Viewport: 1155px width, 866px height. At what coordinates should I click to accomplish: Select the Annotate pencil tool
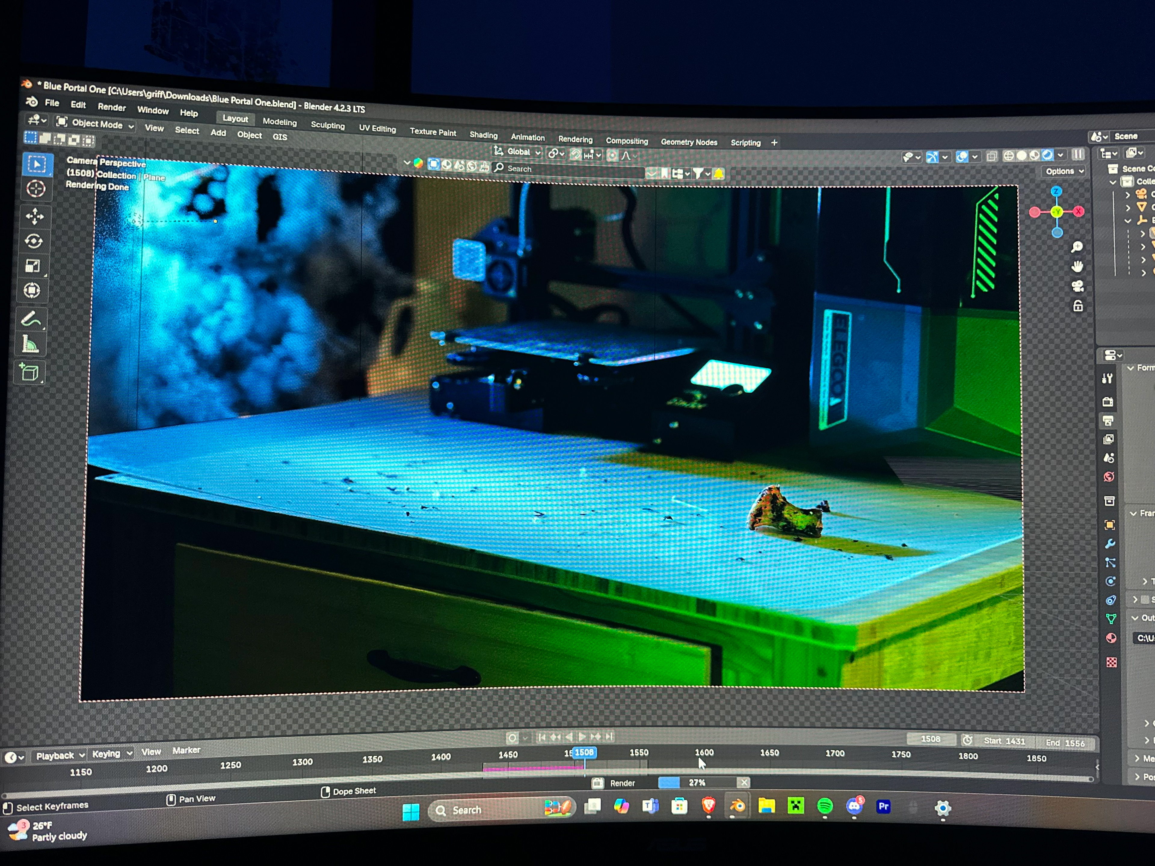point(31,318)
